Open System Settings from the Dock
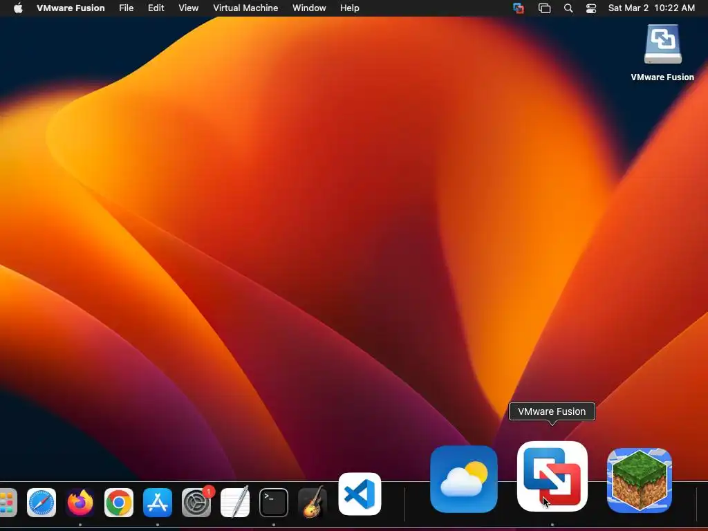708x531 pixels. pyautogui.click(x=196, y=502)
